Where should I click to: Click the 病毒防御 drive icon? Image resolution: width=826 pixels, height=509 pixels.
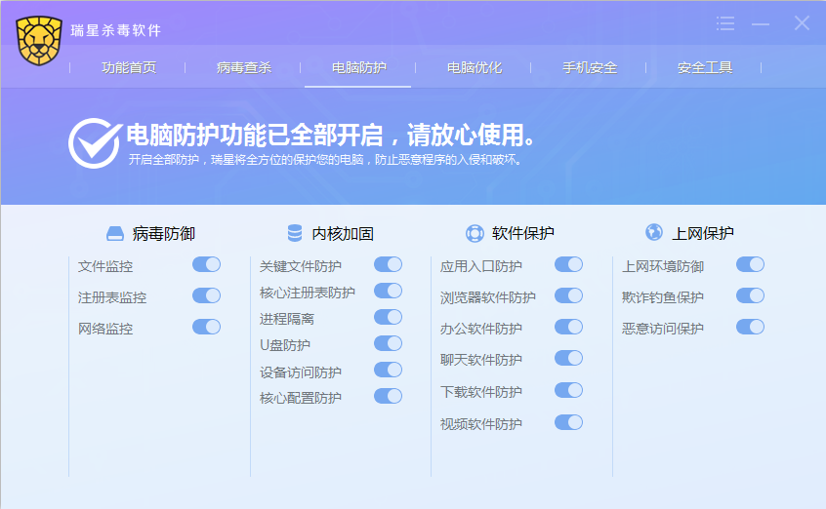[x=115, y=234]
